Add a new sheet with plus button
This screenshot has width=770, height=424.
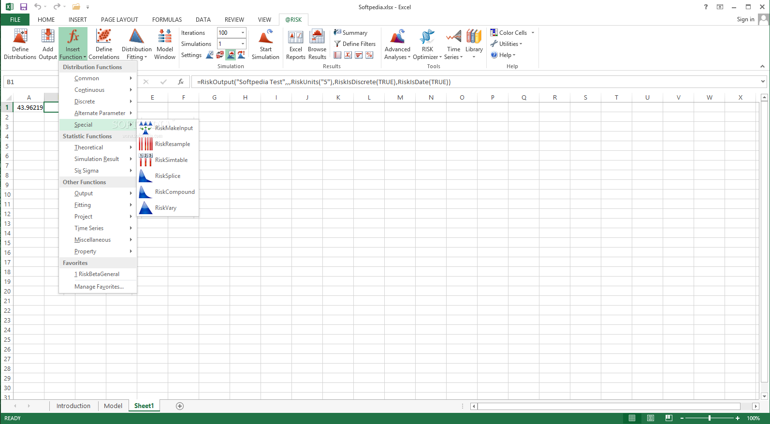tap(180, 406)
